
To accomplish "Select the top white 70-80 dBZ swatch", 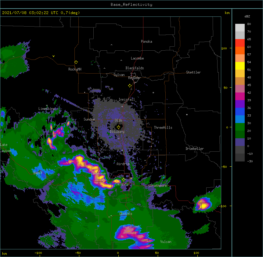I will pos(240,28).
